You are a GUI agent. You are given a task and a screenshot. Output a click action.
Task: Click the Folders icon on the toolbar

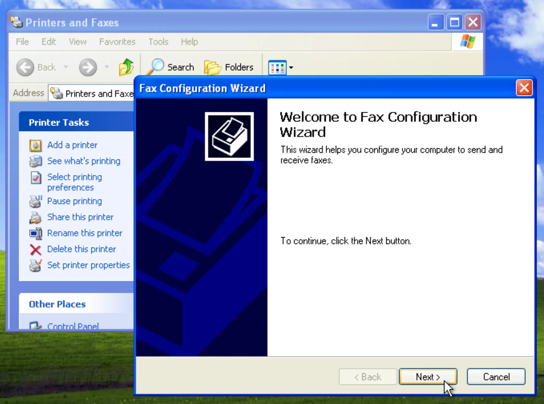pos(212,67)
